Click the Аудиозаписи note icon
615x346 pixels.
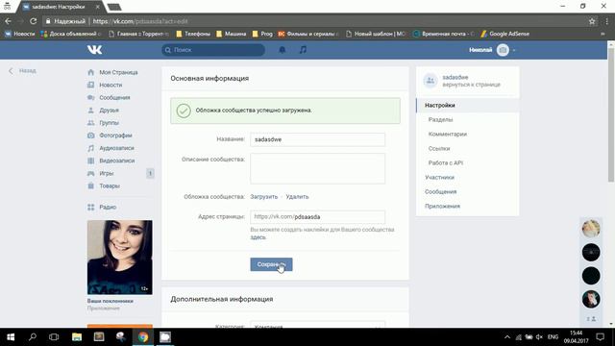pos(91,148)
